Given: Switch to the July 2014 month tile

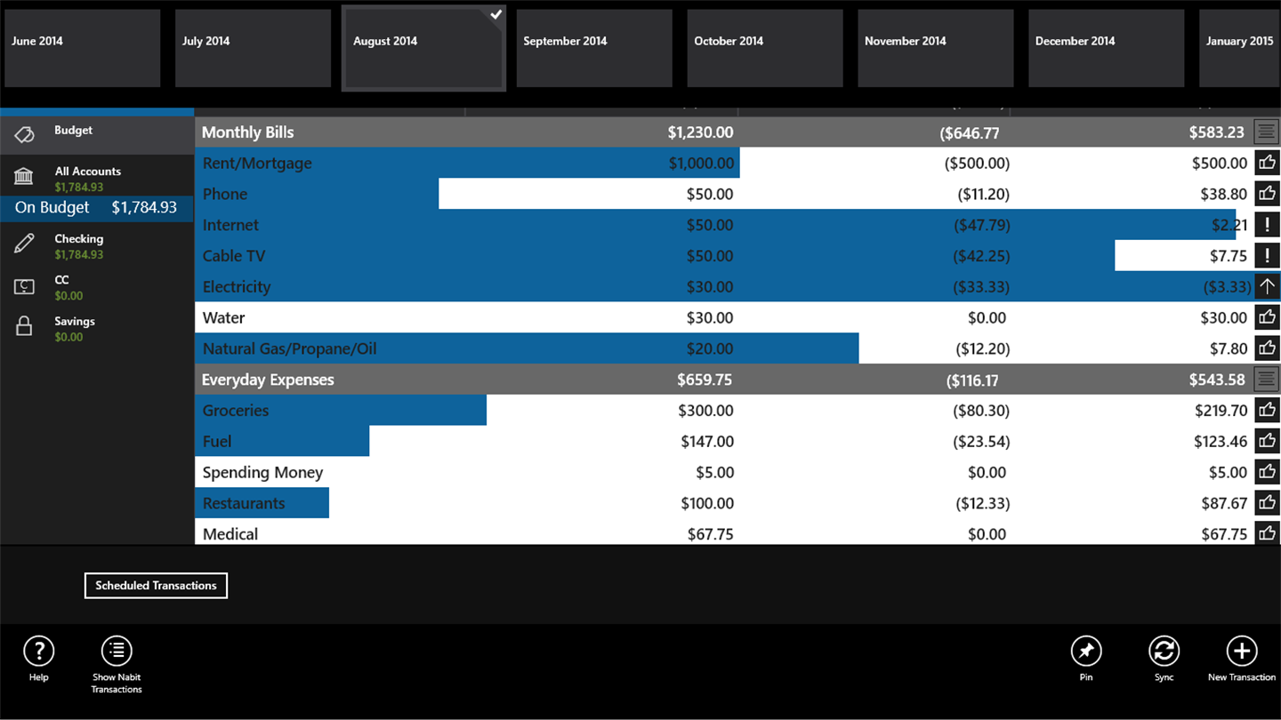Looking at the screenshot, I should click(253, 48).
